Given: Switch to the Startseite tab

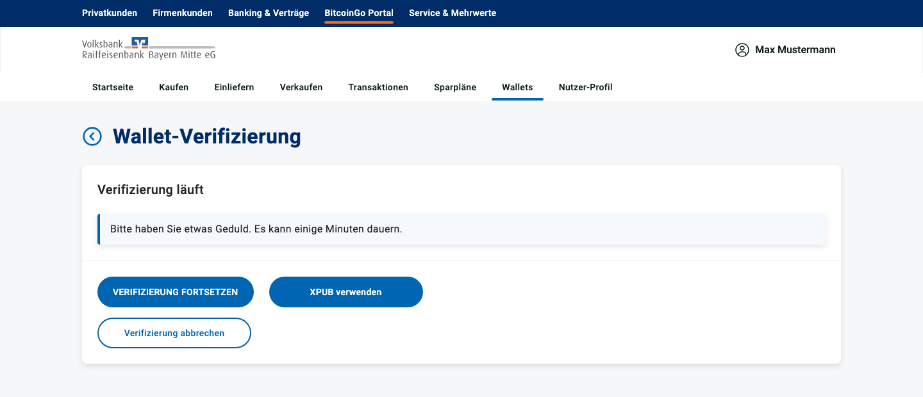Looking at the screenshot, I should (113, 87).
